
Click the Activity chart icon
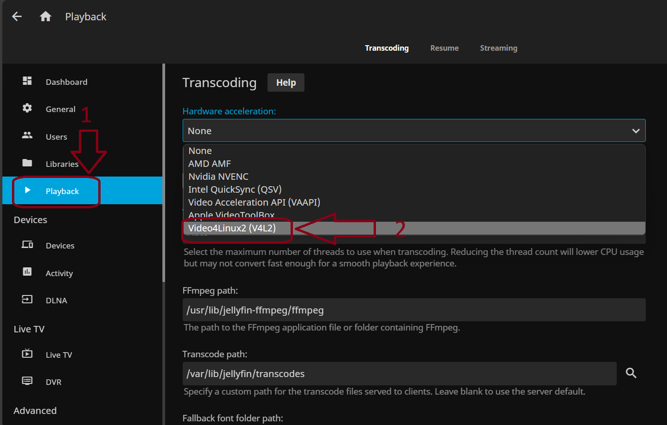pyautogui.click(x=27, y=273)
